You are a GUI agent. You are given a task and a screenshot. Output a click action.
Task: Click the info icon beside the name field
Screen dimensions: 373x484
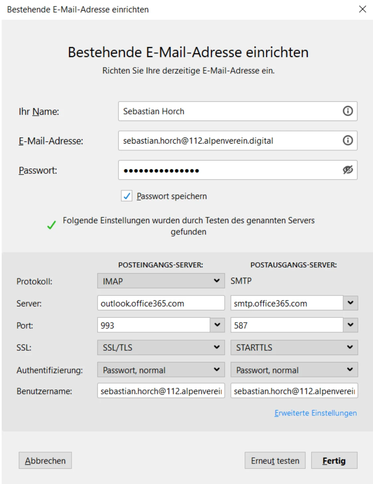pyautogui.click(x=347, y=111)
